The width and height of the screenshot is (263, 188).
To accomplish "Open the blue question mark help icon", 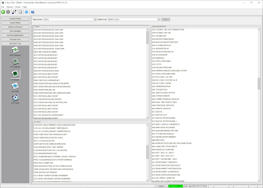I will click(x=33, y=12).
